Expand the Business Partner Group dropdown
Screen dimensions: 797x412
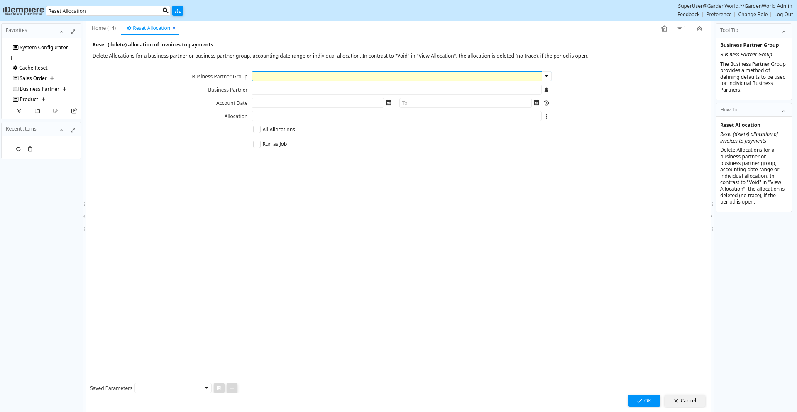click(546, 76)
